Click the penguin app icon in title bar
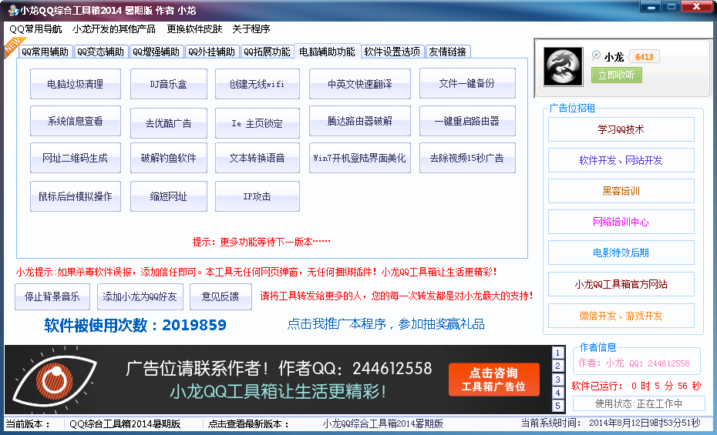This screenshot has width=717, height=435. tap(12, 10)
